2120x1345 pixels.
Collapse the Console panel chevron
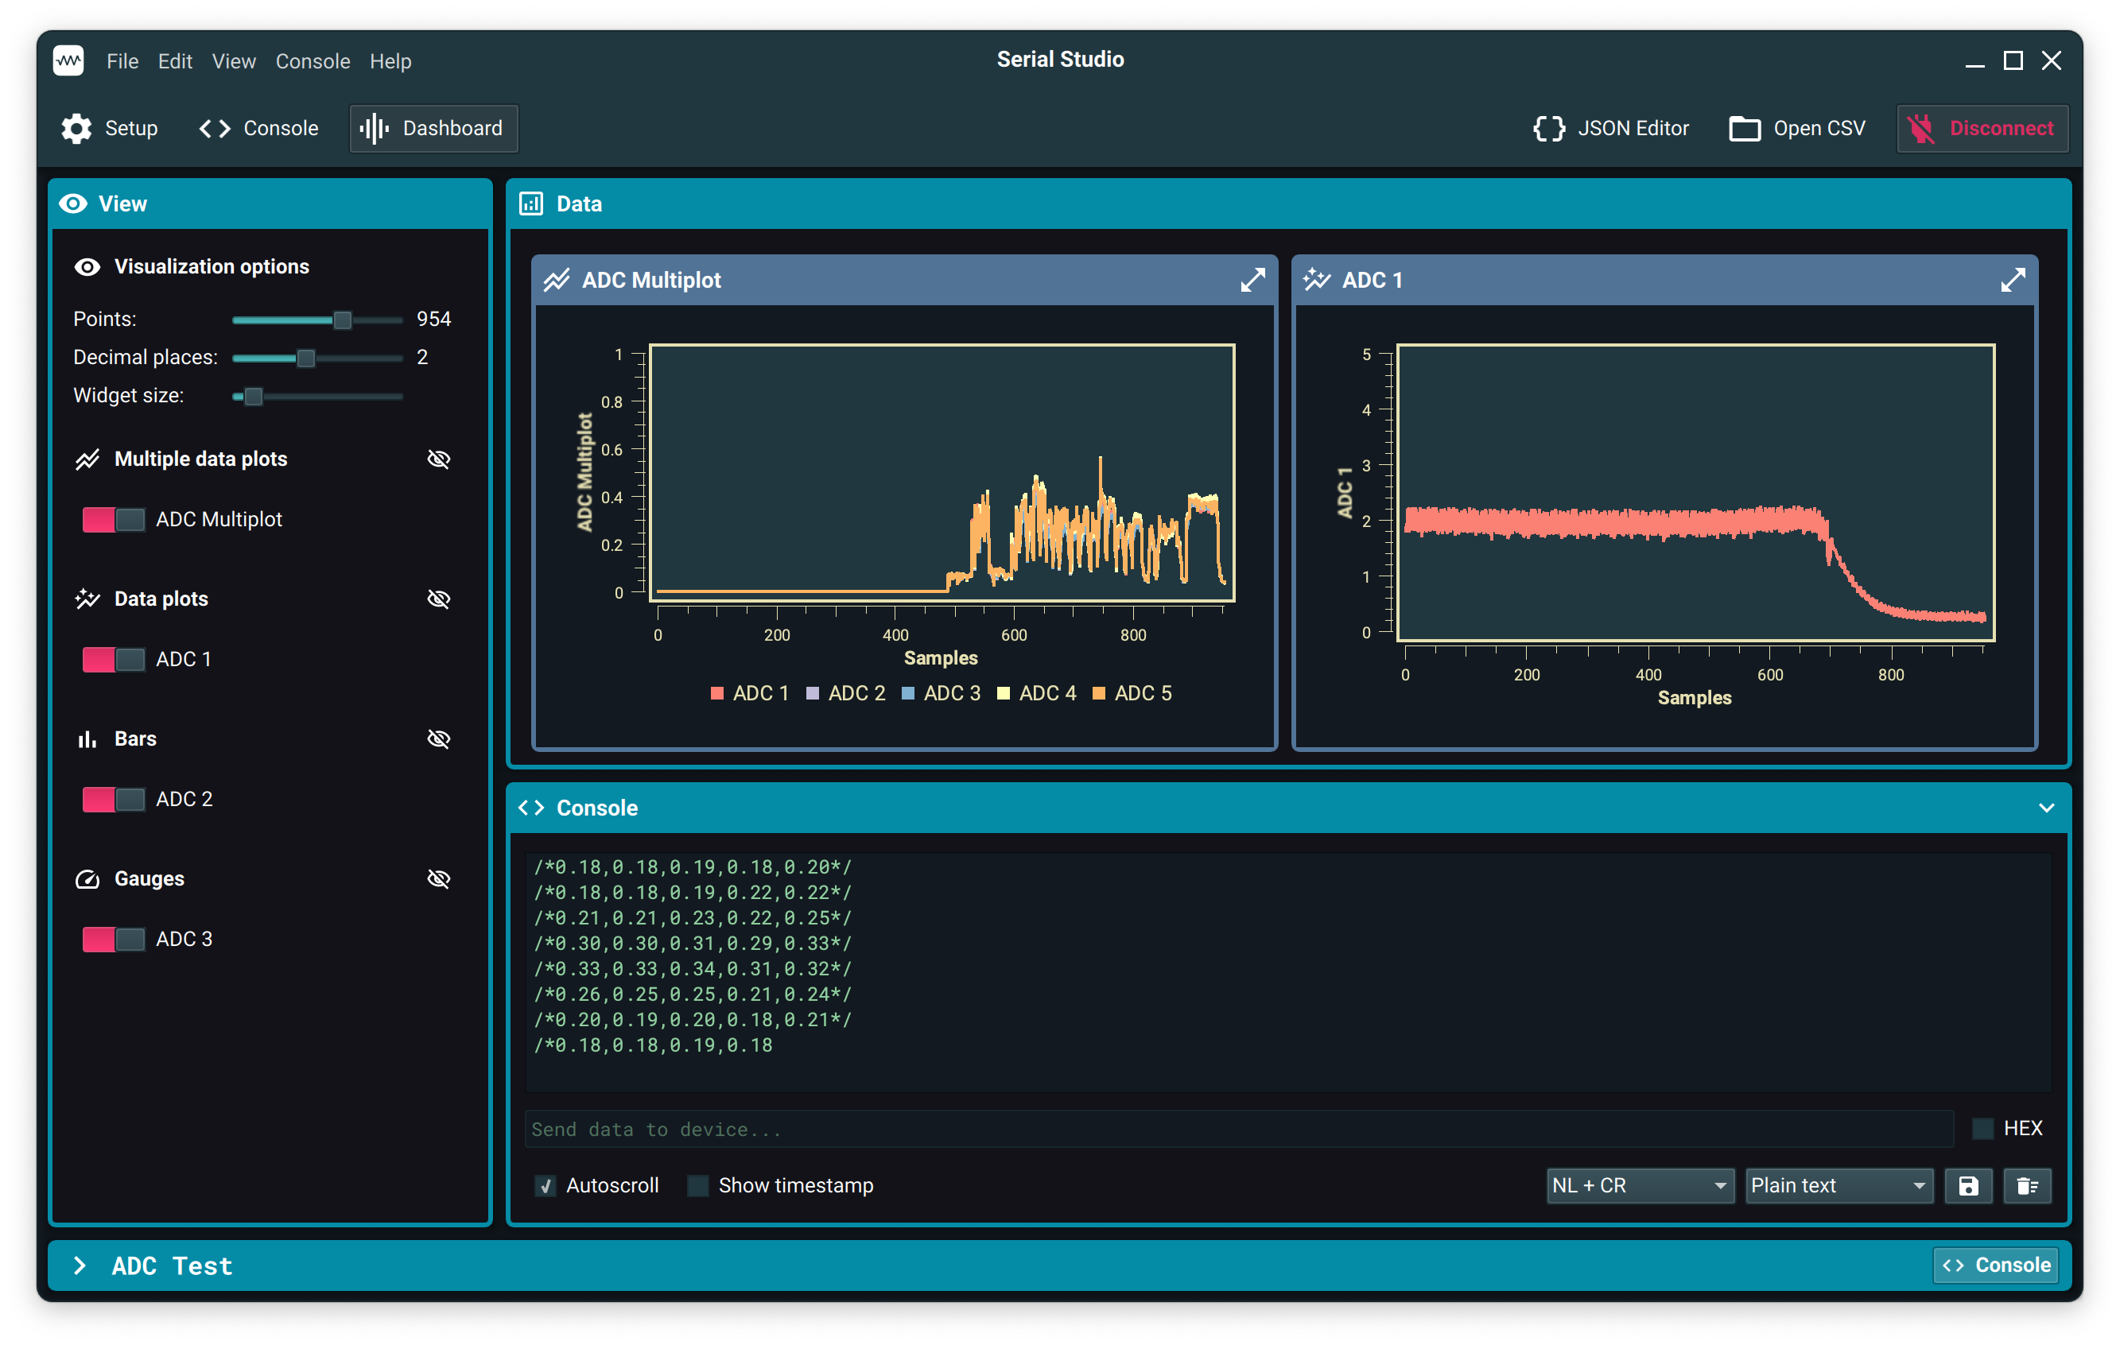[x=2046, y=808]
